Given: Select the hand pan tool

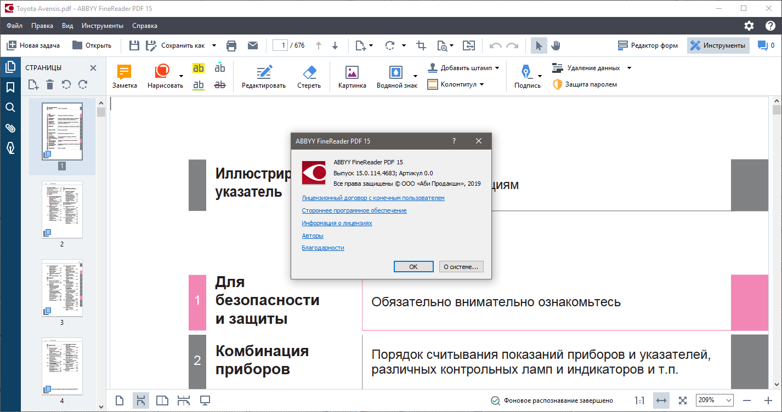Looking at the screenshot, I should coord(556,45).
